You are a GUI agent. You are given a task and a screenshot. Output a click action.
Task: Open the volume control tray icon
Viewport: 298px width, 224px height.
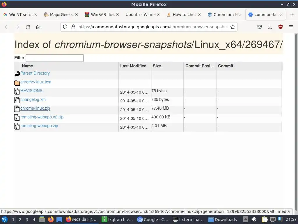click(x=254, y=219)
